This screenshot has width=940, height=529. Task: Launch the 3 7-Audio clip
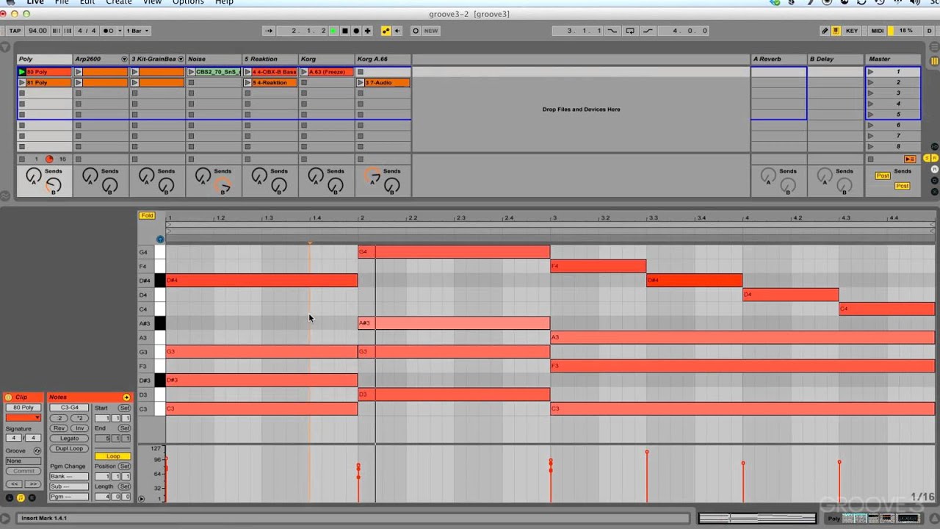click(361, 82)
